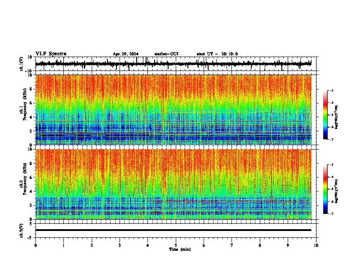Click the "VLF Spectra" plot title

[51, 54]
